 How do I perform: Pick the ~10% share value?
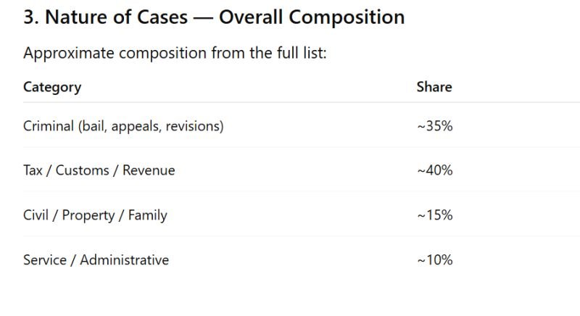coord(434,259)
